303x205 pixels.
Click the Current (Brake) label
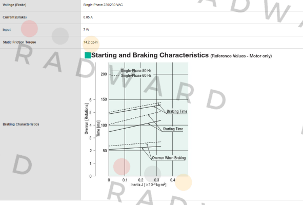pyautogui.click(x=15, y=17)
